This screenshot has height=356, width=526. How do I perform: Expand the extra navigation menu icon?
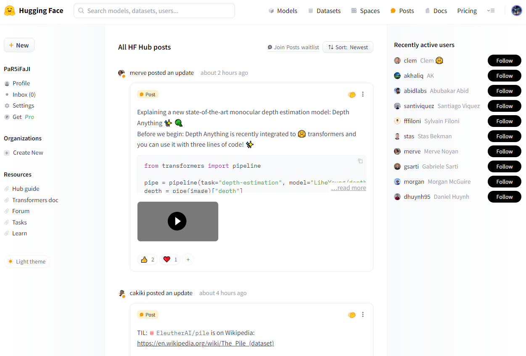pos(491,11)
